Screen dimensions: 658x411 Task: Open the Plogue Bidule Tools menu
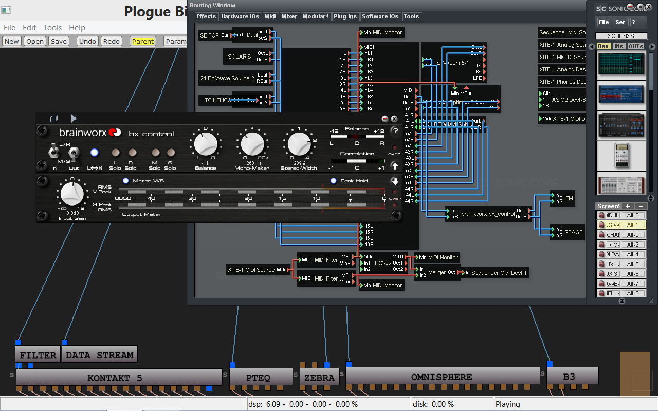click(x=52, y=28)
